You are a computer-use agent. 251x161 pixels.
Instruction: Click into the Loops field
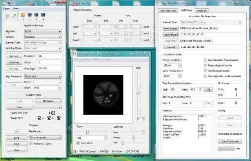[x=50, y=62]
